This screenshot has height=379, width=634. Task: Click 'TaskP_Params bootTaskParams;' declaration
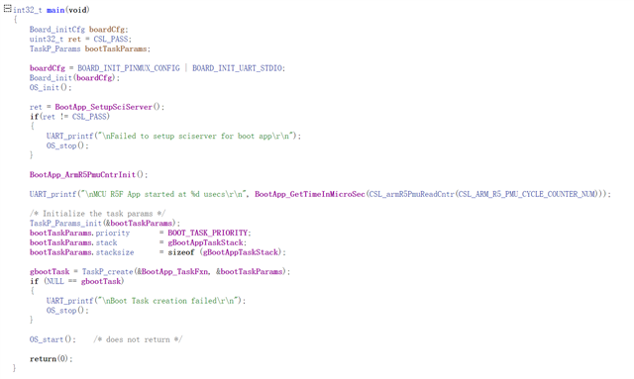coord(90,48)
